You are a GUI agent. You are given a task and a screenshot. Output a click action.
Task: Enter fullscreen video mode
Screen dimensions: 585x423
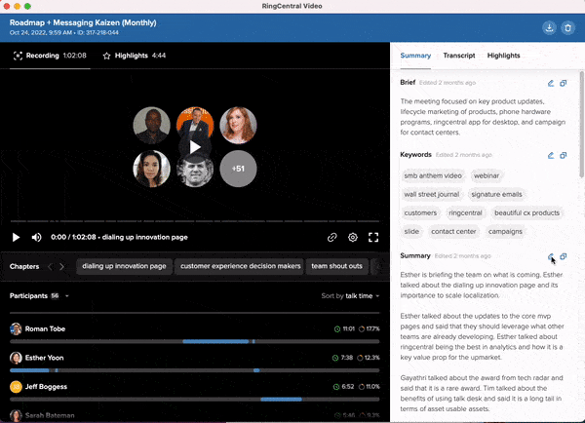click(x=373, y=237)
